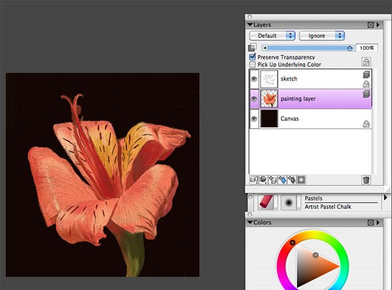
Task: Hide the painting layer
Action: [x=254, y=99]
